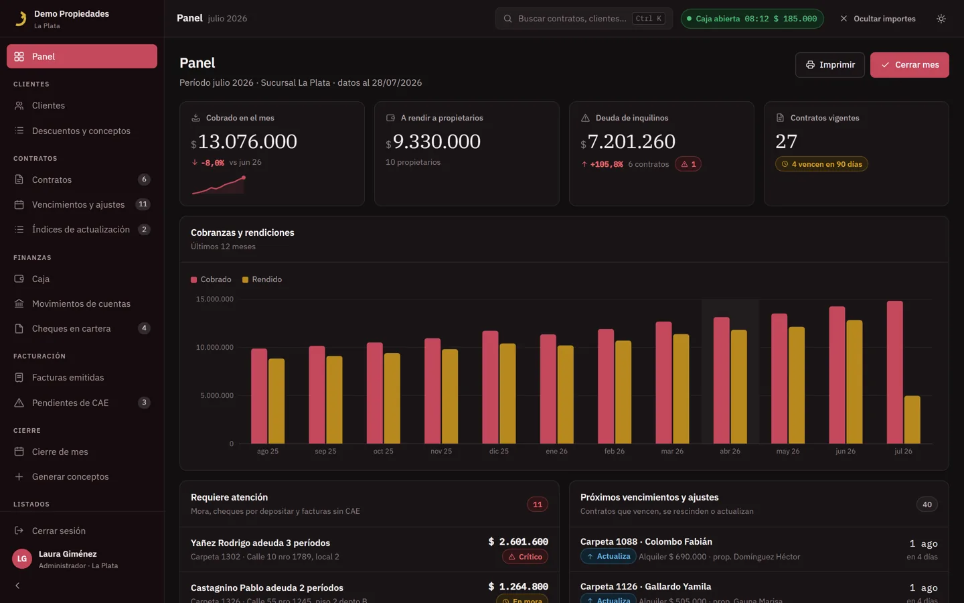Click the Pendientes de CAE warning icon

click(x=19, y=403)
